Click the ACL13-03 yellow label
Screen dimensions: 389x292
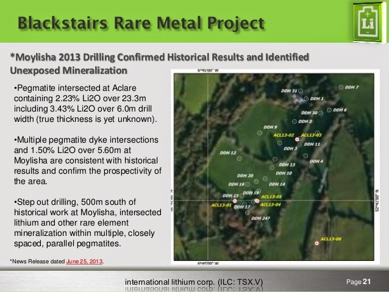(311, 135)
